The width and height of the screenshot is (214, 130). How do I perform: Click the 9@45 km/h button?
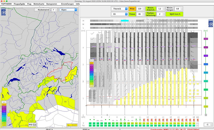(174, 14)
